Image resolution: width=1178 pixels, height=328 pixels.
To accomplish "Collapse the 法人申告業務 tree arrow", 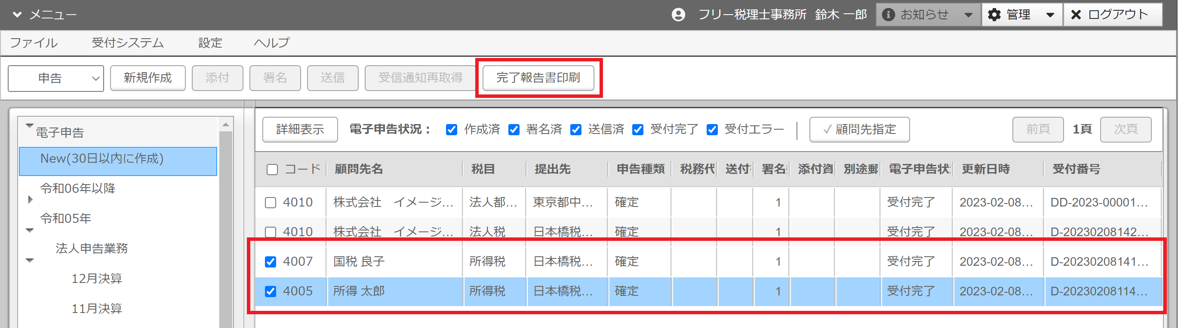I will pos(30,261).
